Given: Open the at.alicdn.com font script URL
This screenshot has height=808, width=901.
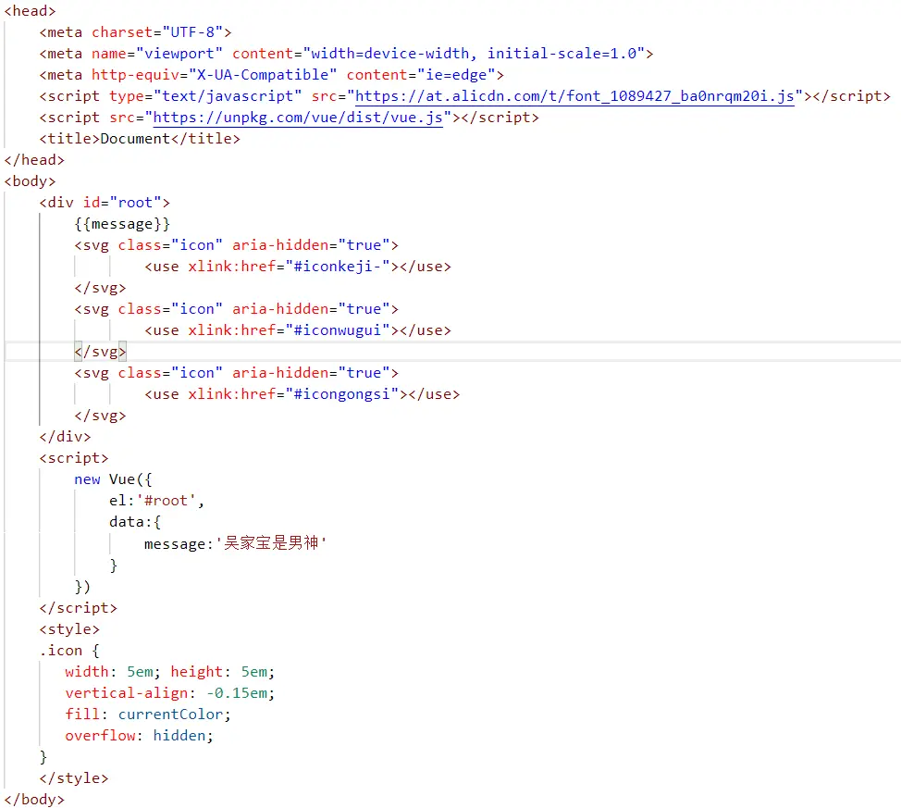Looking at the screenshot, I should point(574,96).
